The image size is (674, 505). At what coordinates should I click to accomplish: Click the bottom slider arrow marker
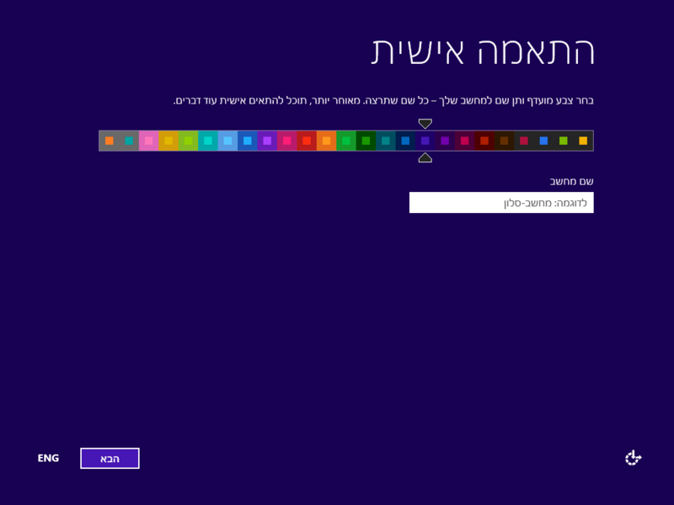click(x=425, y=157)
